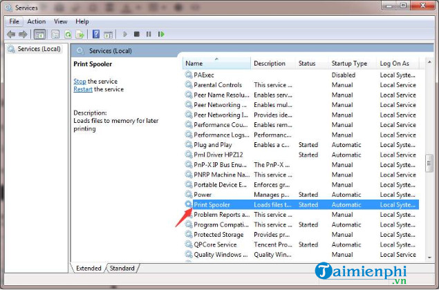Click the vertical scrollbar thumb

point(429,164)
